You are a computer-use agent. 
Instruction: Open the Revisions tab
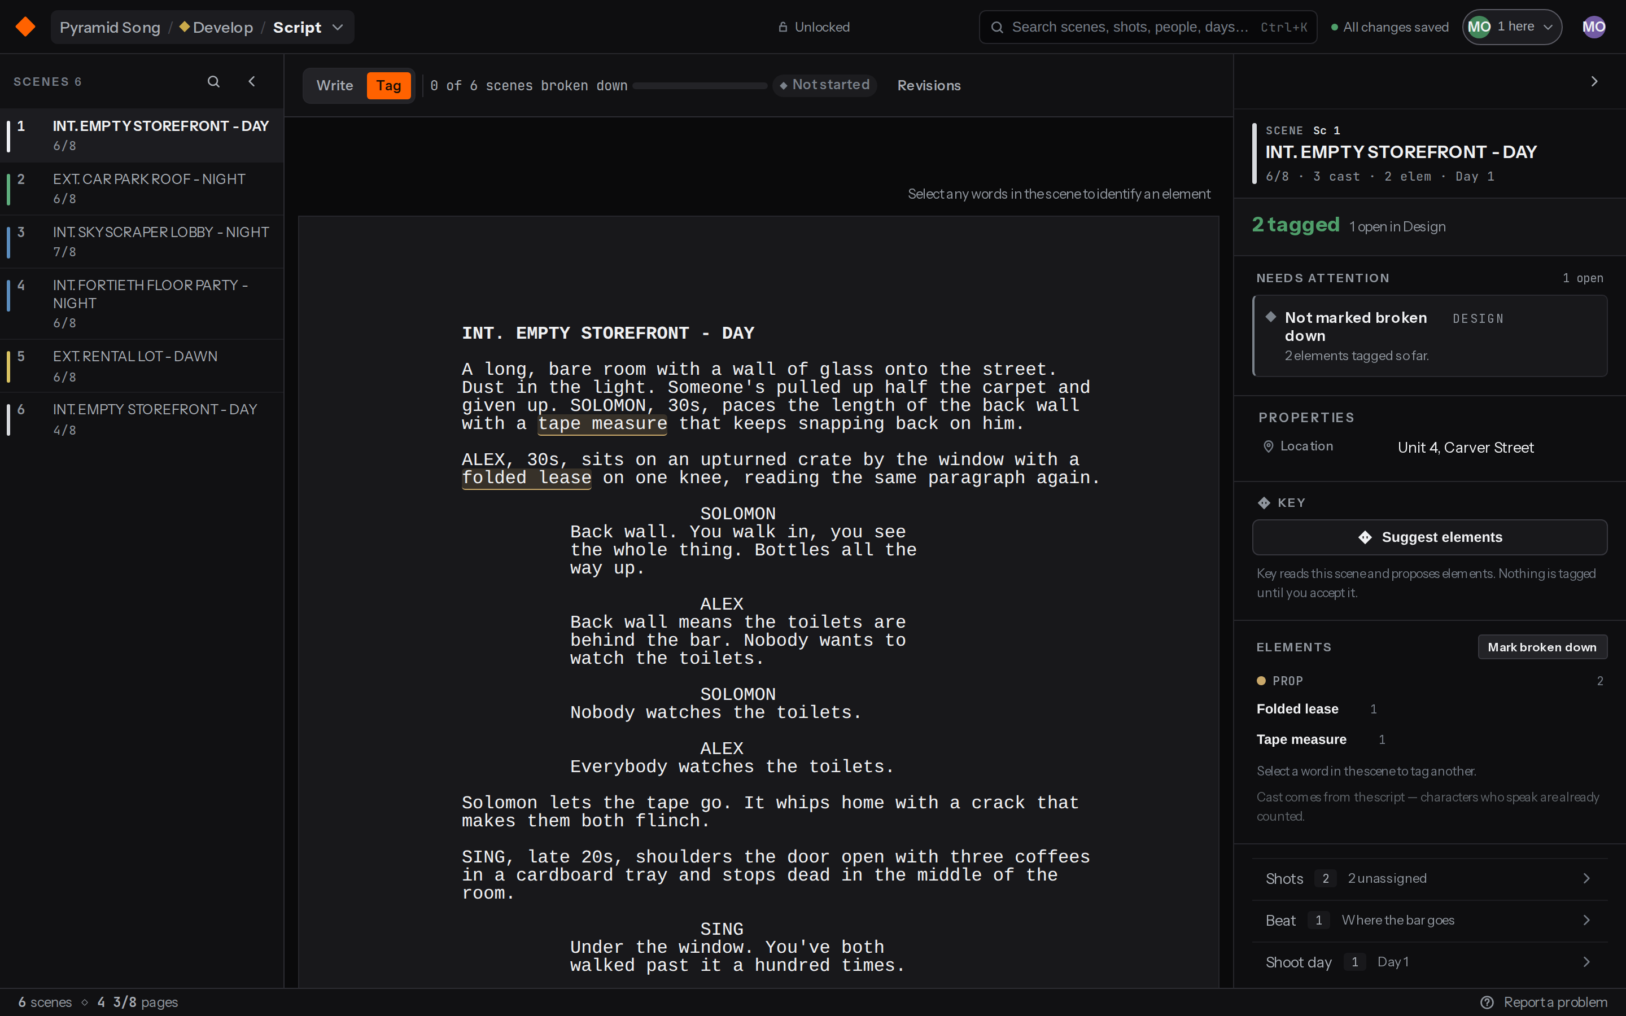point(929,85)
